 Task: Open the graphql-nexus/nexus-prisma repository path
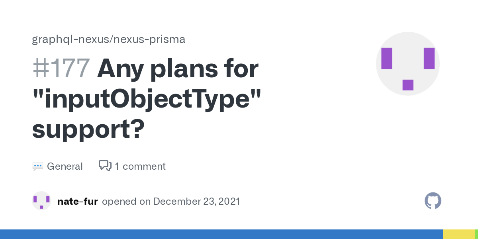[109, 39]
